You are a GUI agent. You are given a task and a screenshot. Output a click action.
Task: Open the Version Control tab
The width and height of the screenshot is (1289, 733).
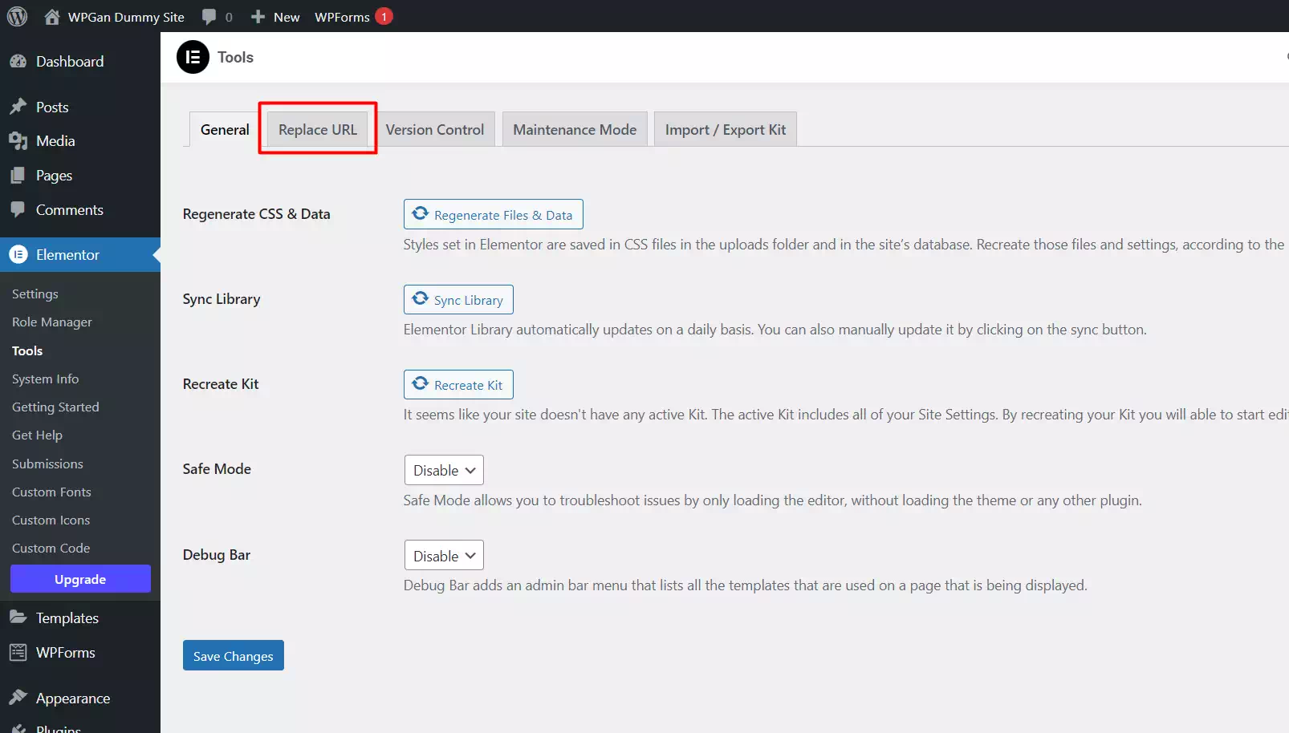click(x=435, y=129)
